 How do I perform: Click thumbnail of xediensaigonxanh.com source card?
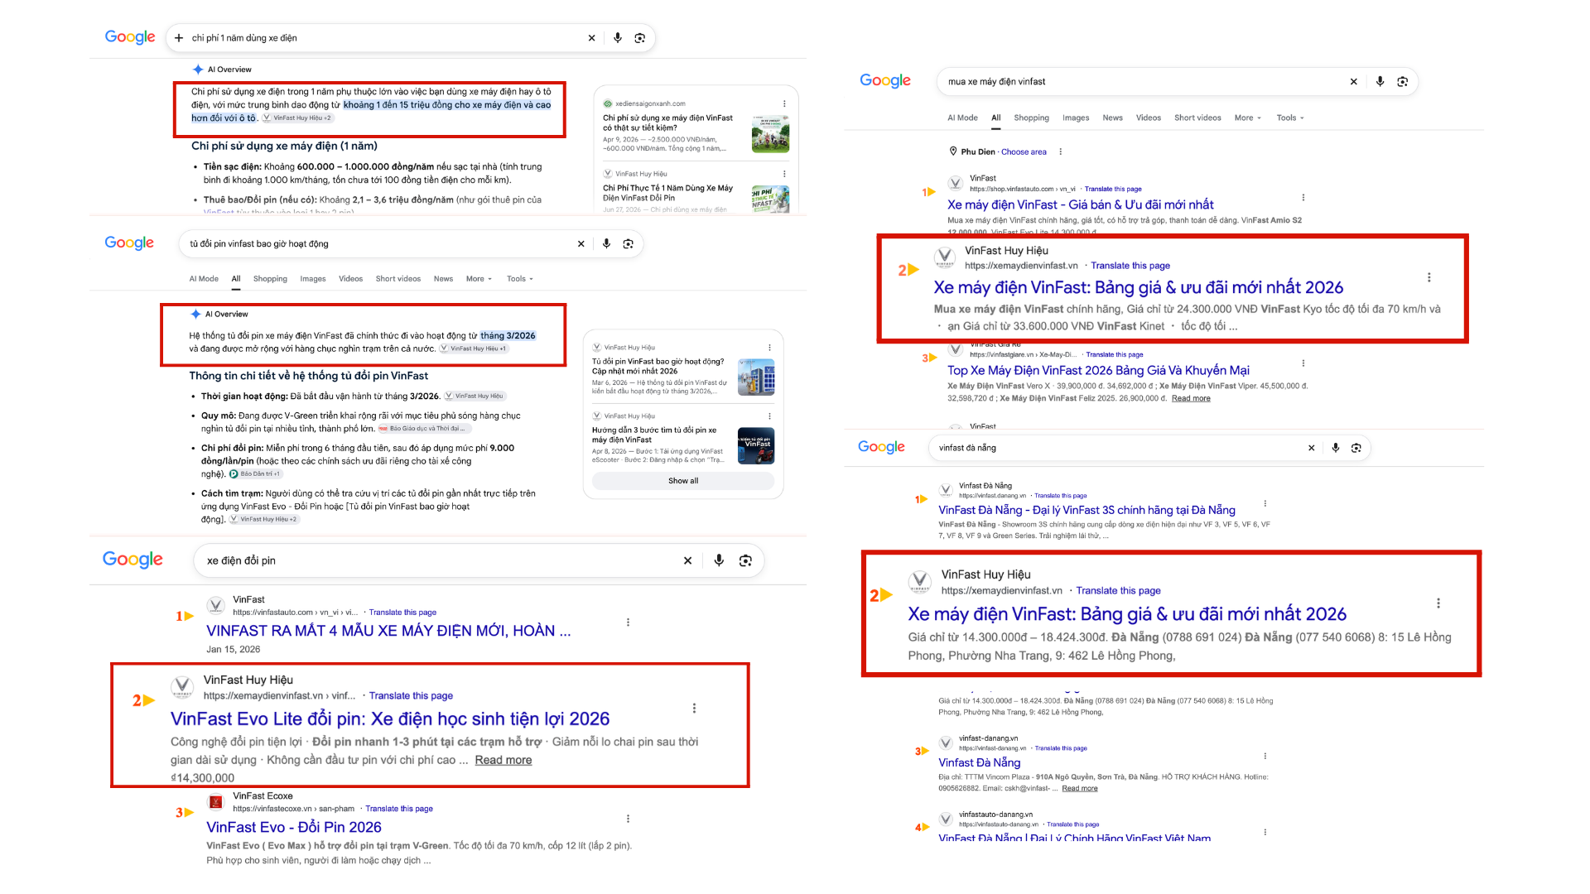point(770,134)
